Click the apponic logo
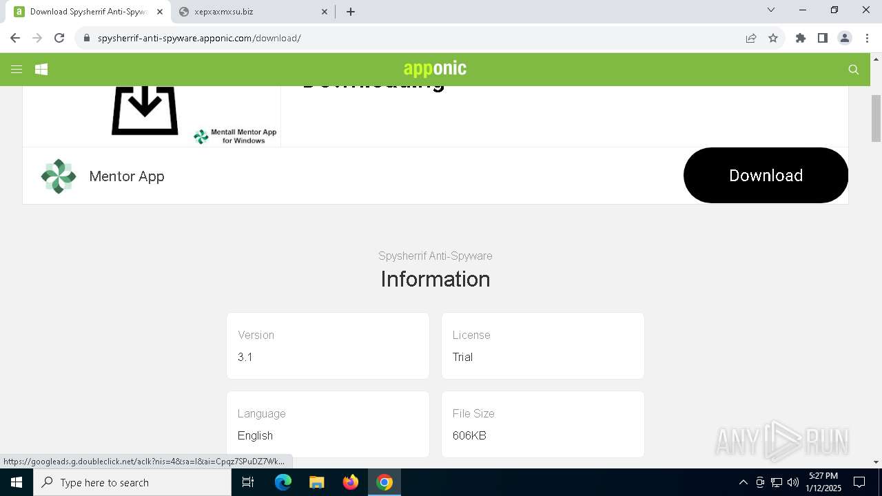882x496 pixels. click(435, 68)
